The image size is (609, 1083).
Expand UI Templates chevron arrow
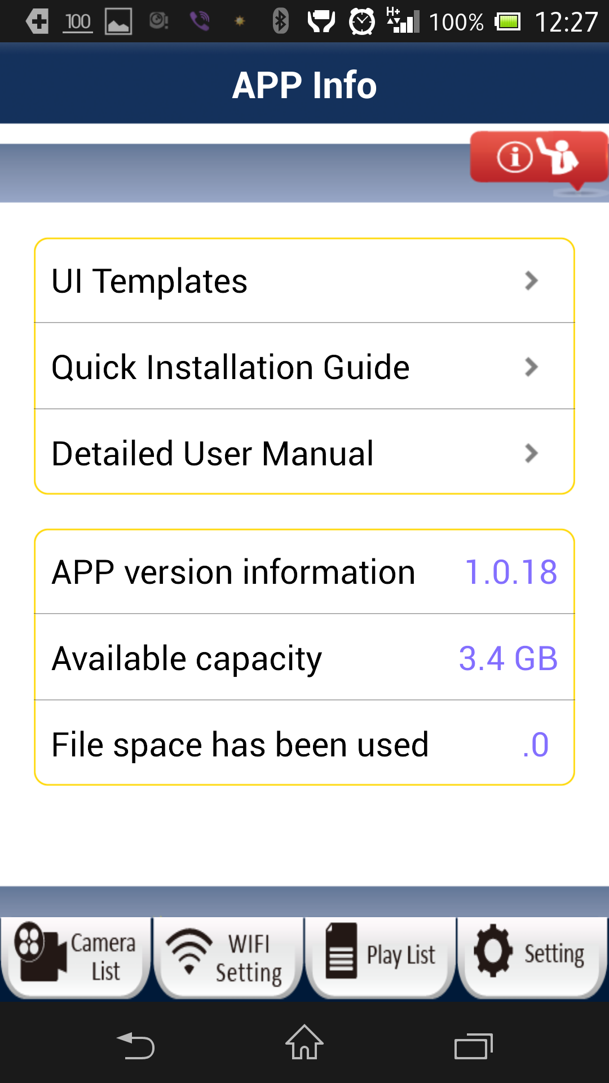point(531,281)
